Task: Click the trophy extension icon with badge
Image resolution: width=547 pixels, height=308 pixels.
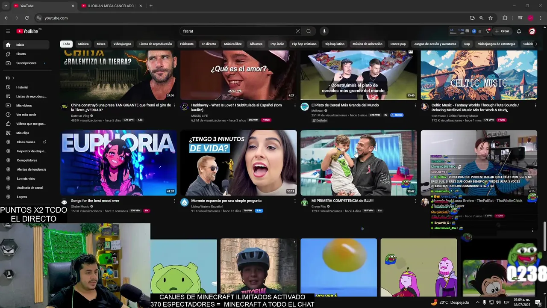Action: click(488, 31)
